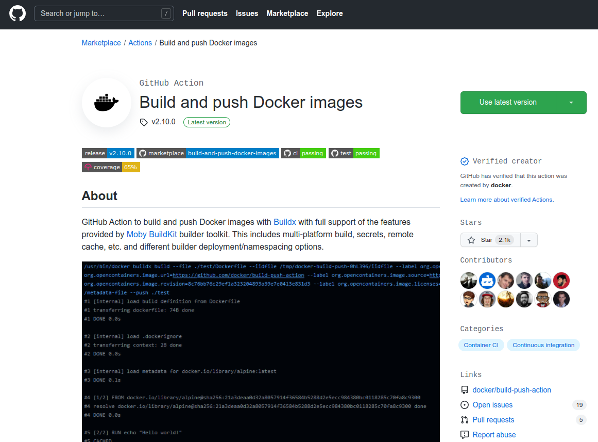
Task: Click the release v2.10.0 badge
Action: [108, 153]
